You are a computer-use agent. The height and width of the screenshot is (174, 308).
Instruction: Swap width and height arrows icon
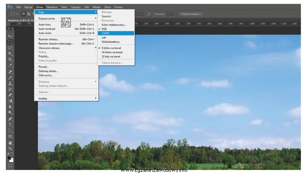[149, 14]
